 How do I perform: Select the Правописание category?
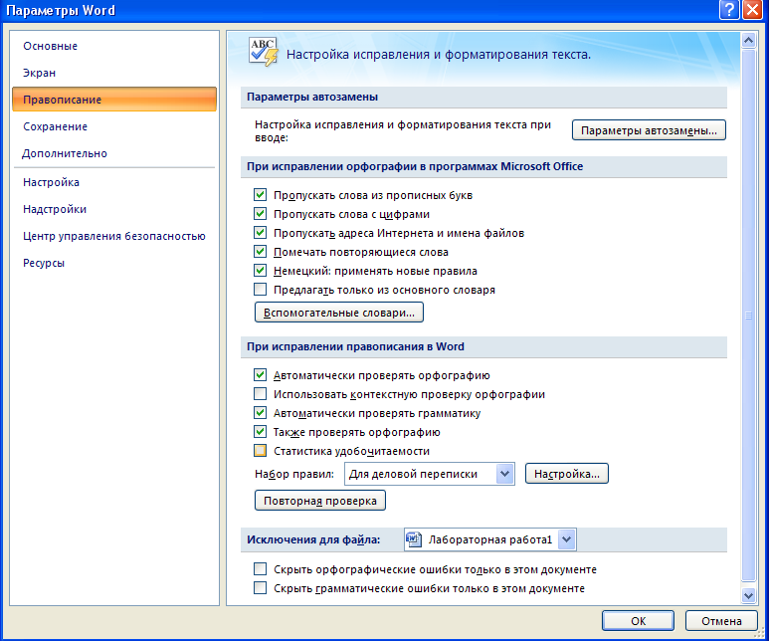click(x=114, y=100)
